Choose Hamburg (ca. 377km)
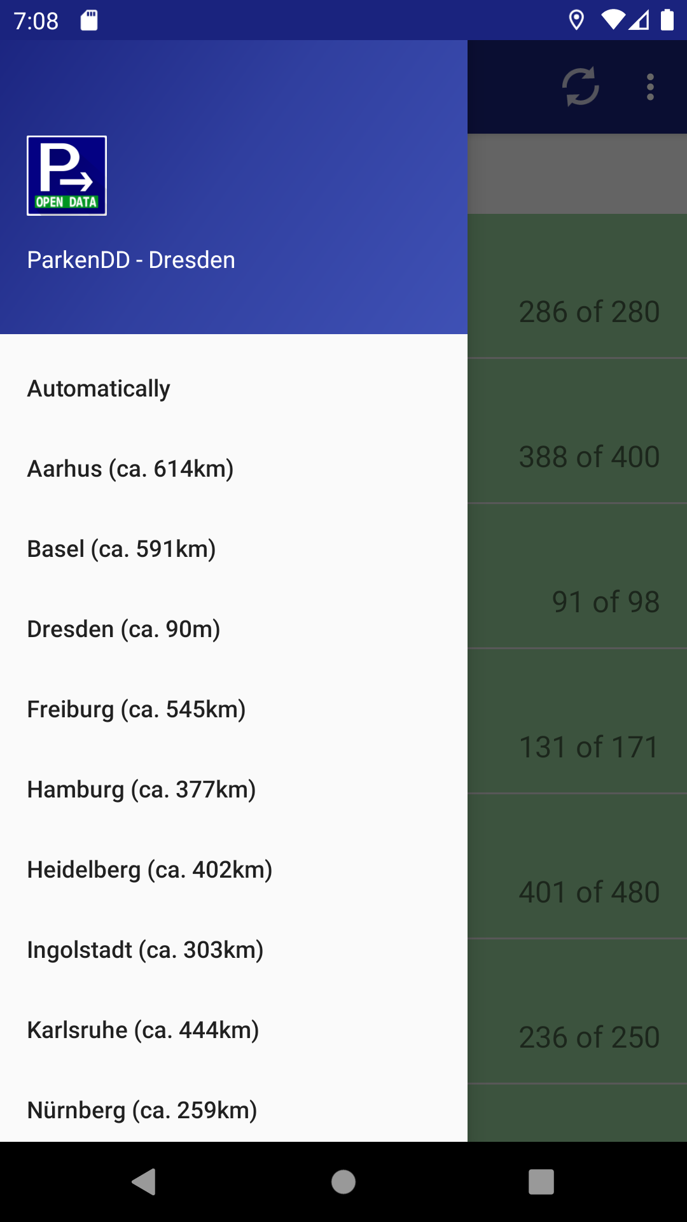This screenshot has width=687, height=1222. [141, 789]
